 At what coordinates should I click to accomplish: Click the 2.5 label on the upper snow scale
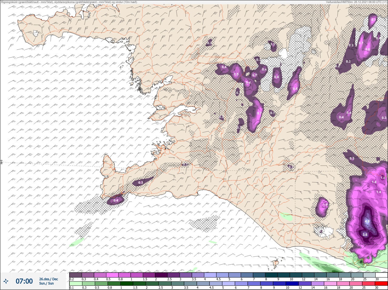(x=169, y=279)
